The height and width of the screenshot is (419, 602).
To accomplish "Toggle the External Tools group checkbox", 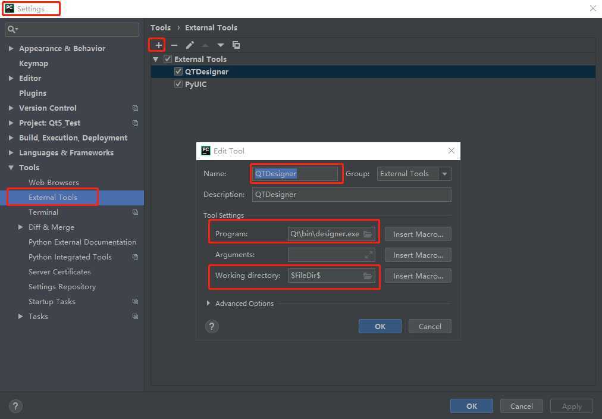I will pyautogui.click(x=168, y=59).
